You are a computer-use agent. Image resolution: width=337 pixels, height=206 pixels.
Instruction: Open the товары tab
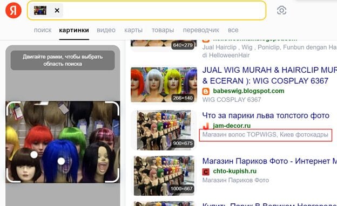coord(163,30)
